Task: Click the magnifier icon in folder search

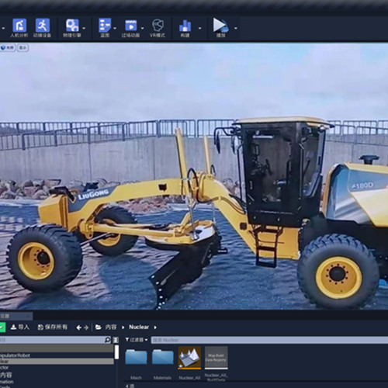Action: pos(108,340)
